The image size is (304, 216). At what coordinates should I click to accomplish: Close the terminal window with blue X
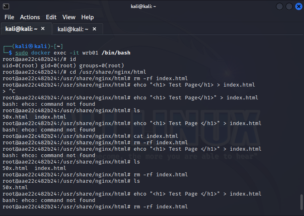click(299, 6)
